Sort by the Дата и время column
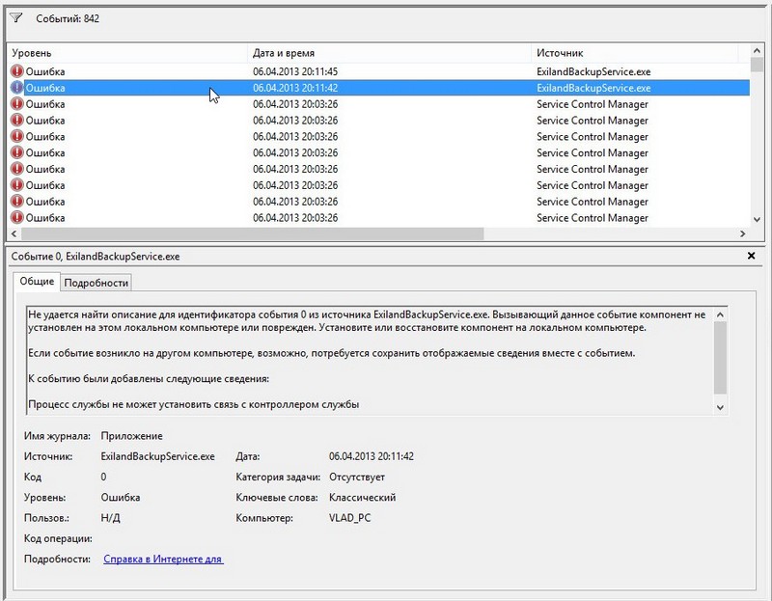This screenshot has width=772, height=601. click(386, 53)
